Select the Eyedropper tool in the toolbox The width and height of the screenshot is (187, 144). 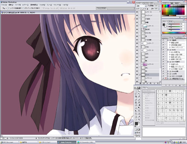click(139, 117)
